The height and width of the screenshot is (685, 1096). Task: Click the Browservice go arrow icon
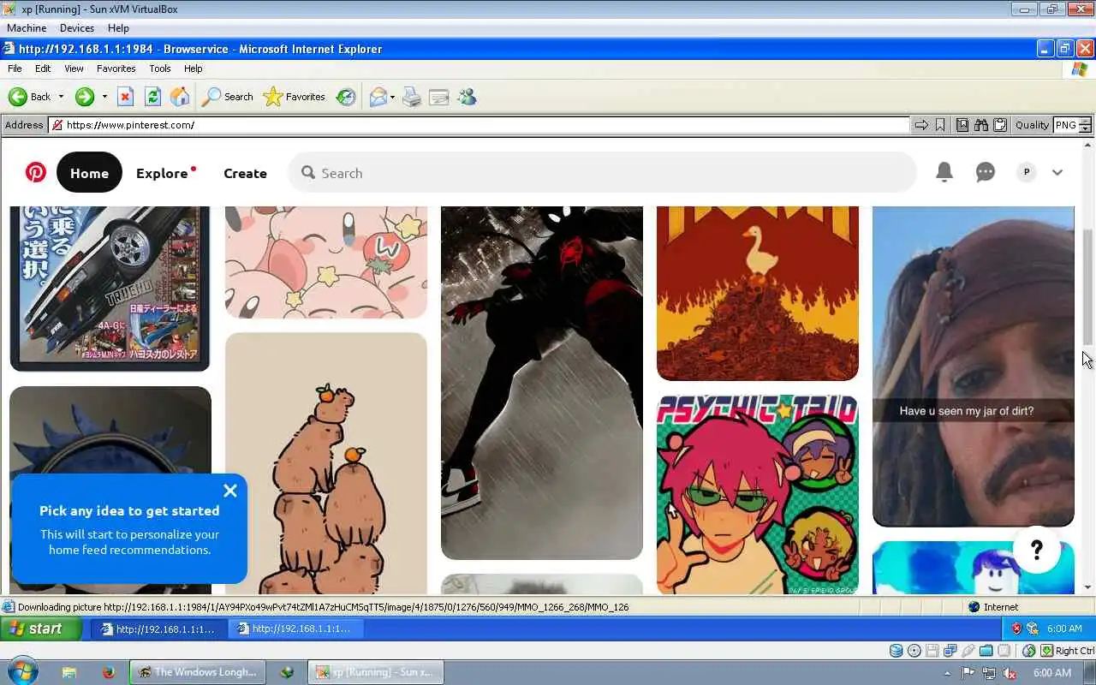pos(921,125)
